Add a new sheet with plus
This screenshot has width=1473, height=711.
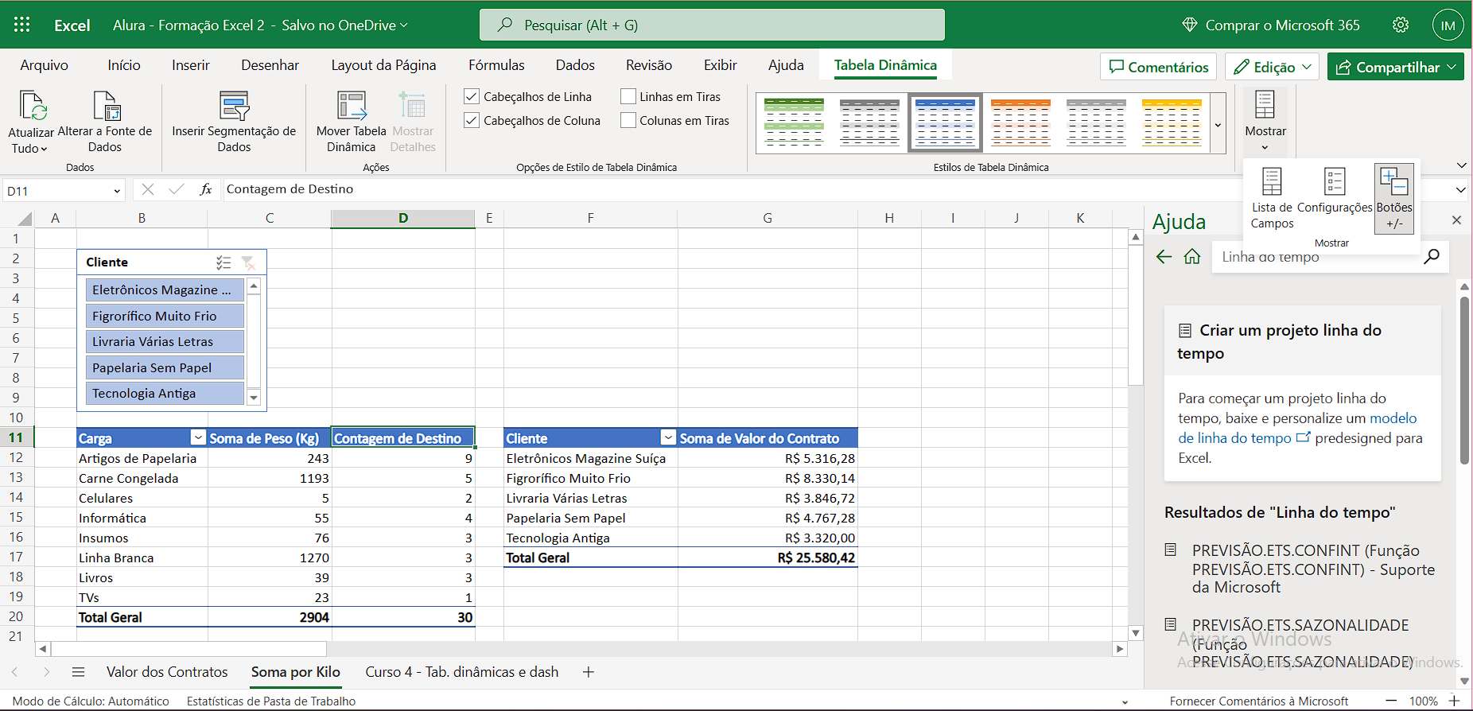[589, 672]
